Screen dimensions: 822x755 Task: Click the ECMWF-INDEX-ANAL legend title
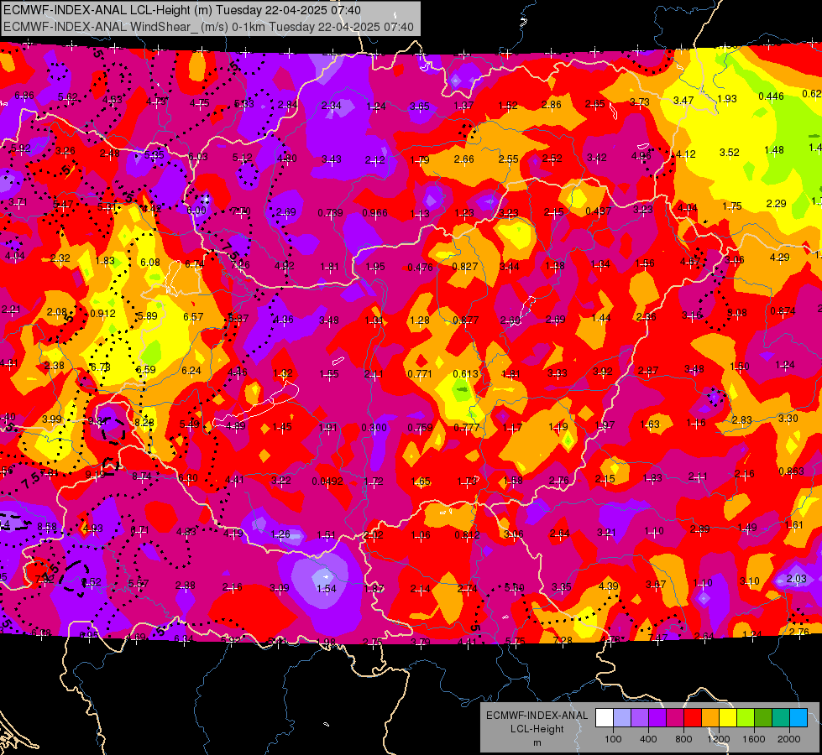(x=537, y=716)
